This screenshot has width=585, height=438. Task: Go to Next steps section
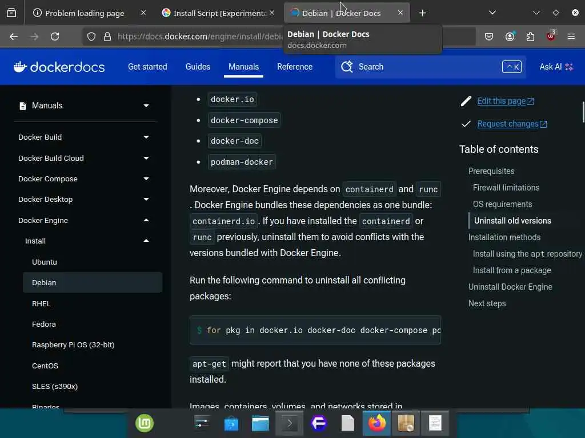[x=487, y=303]
